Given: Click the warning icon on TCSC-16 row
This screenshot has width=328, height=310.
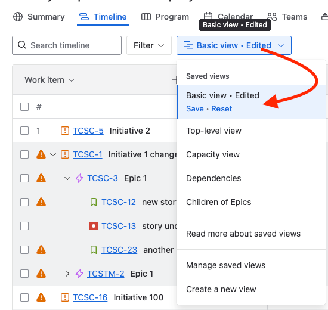Looking at the screenshot, I should 41,297.
